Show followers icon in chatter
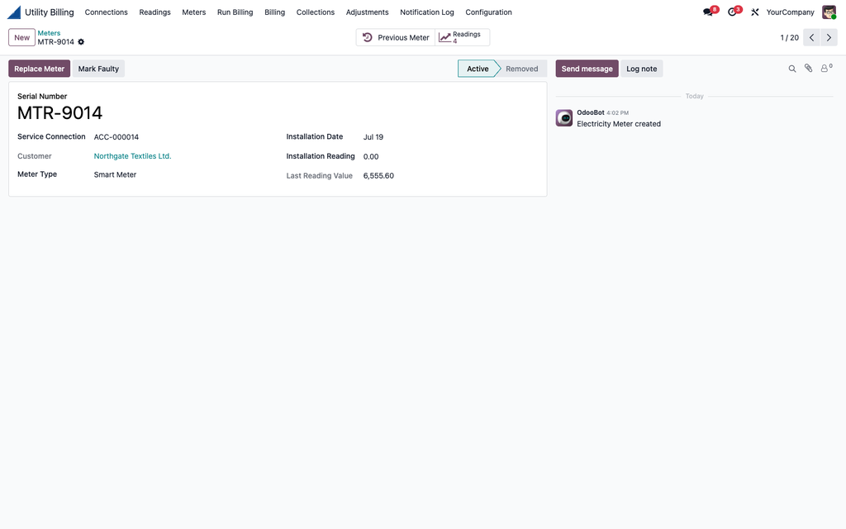Screen dimensions: 846x529 [826, 68]
